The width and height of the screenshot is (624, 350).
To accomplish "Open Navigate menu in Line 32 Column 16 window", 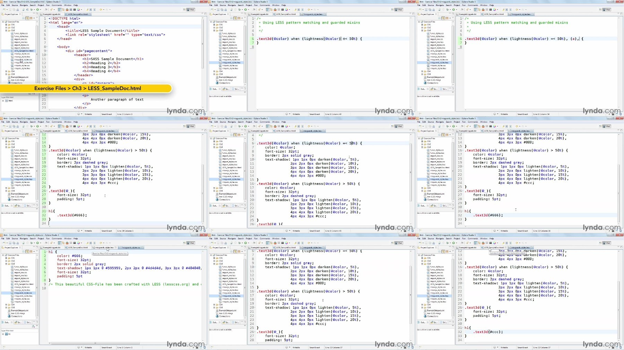I will (440, 122).
